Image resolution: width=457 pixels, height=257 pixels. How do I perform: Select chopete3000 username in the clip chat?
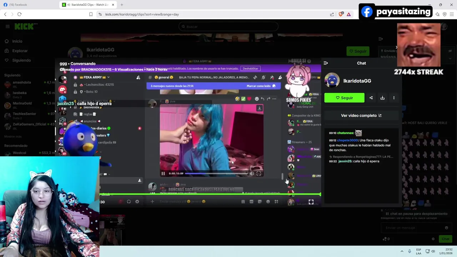pos(348,140)
